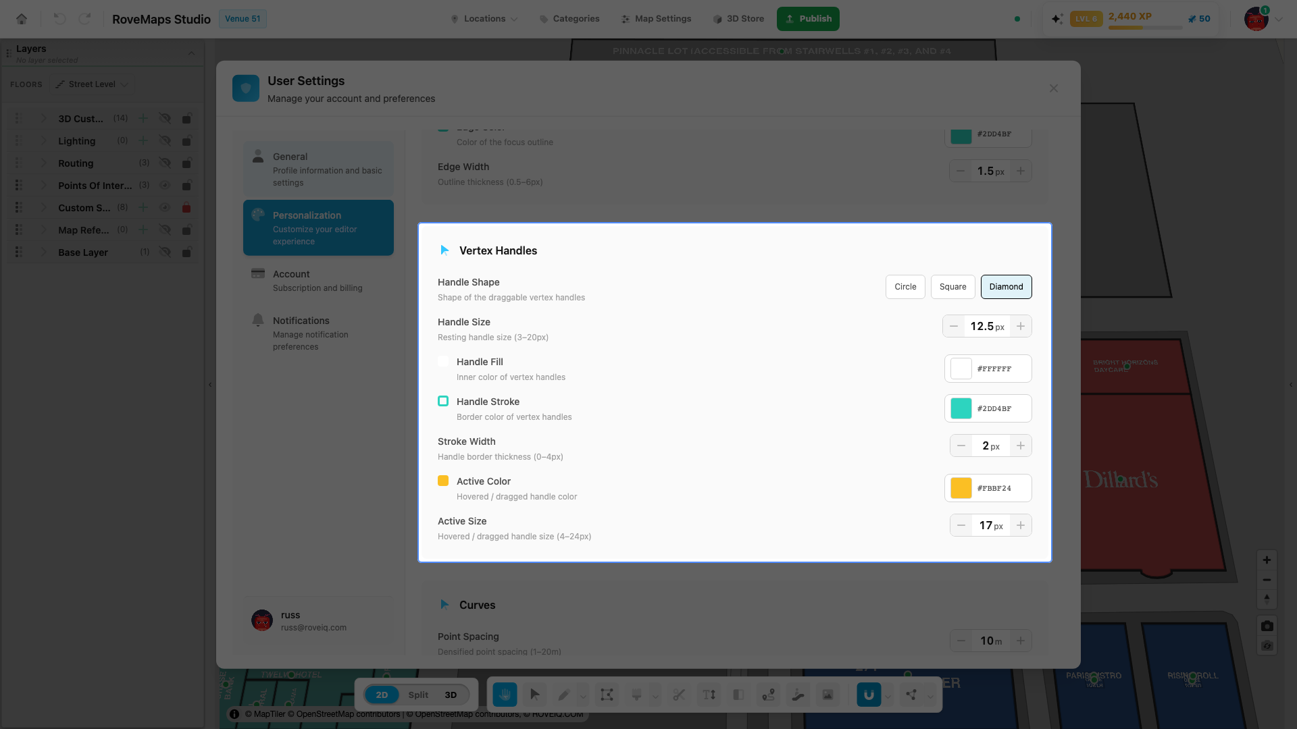Take map snapshot with camera icon

(x=1267, y=626)
